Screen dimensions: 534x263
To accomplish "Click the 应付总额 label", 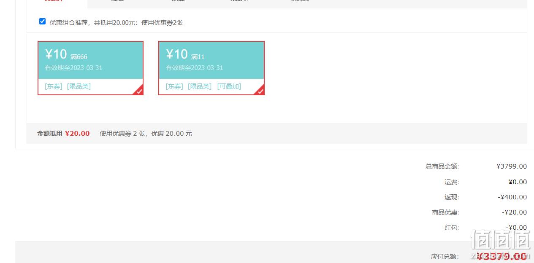I will [445, 256].
